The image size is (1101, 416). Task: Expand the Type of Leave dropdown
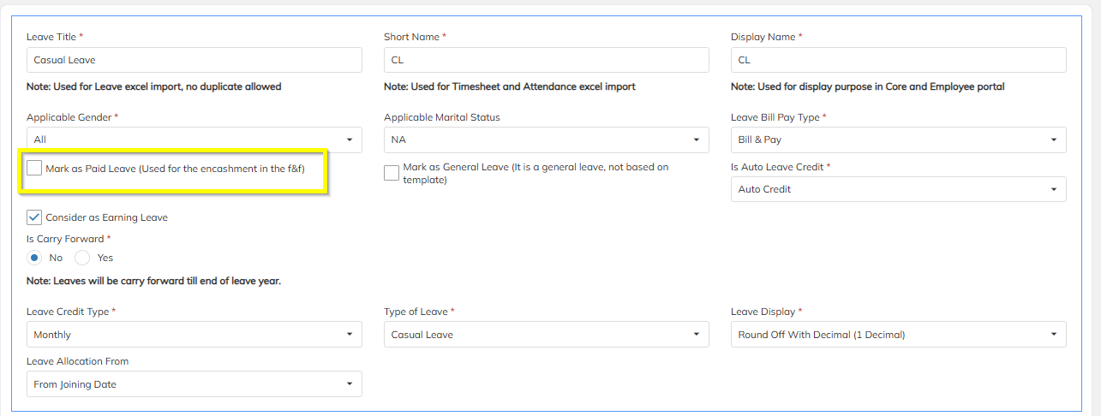(x=546, y=335)
